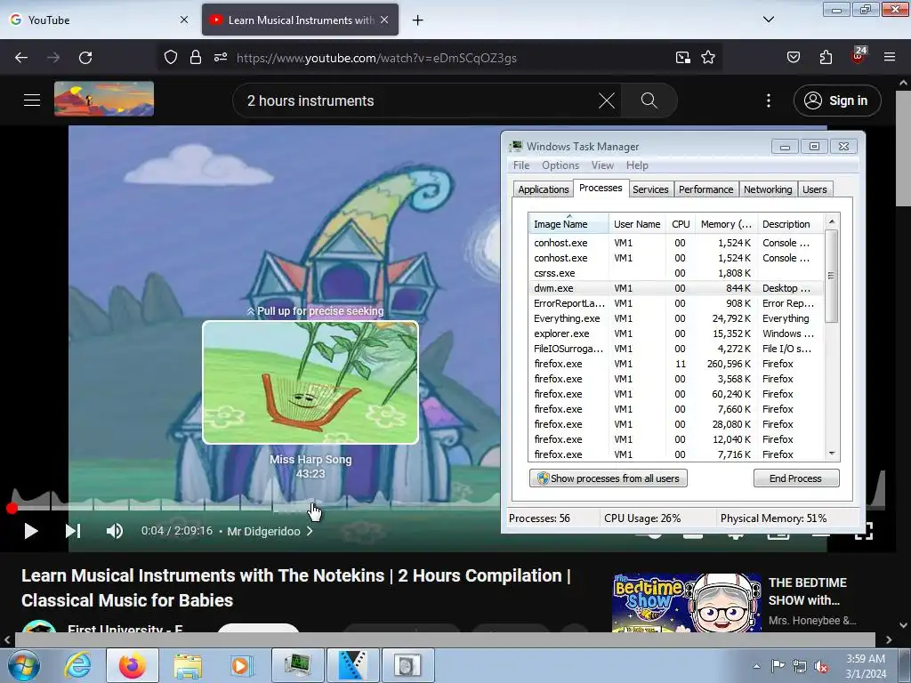Play the video

coord(31,531)
